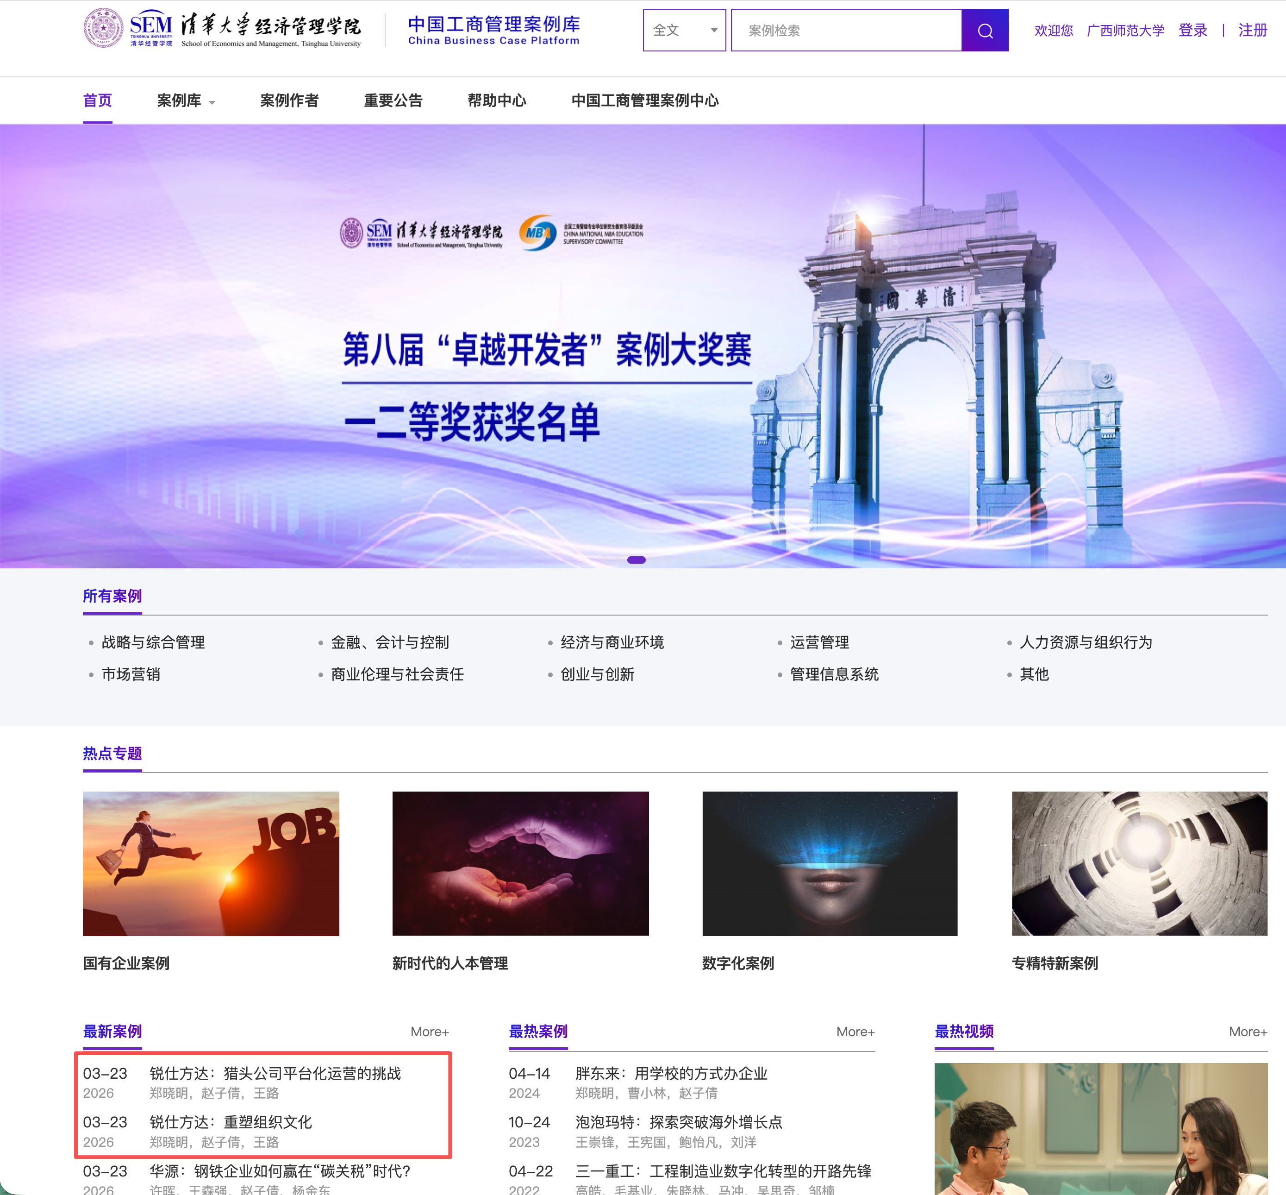1286x1195 pixels.
Task: Open the 新时代的人本管理 hands image
Action: pos(520,863)
